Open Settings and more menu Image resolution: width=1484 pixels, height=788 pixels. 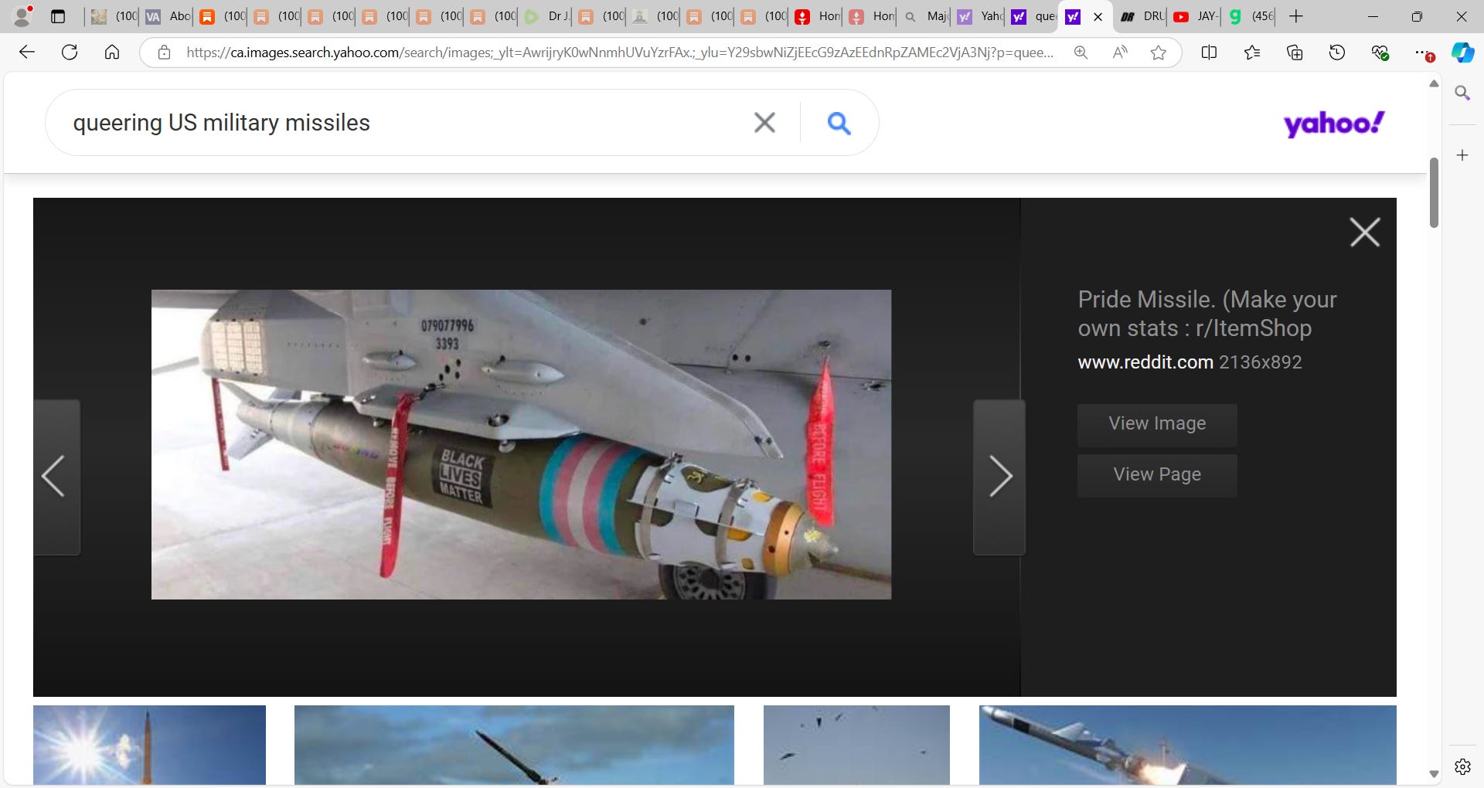coord(1423,53)
